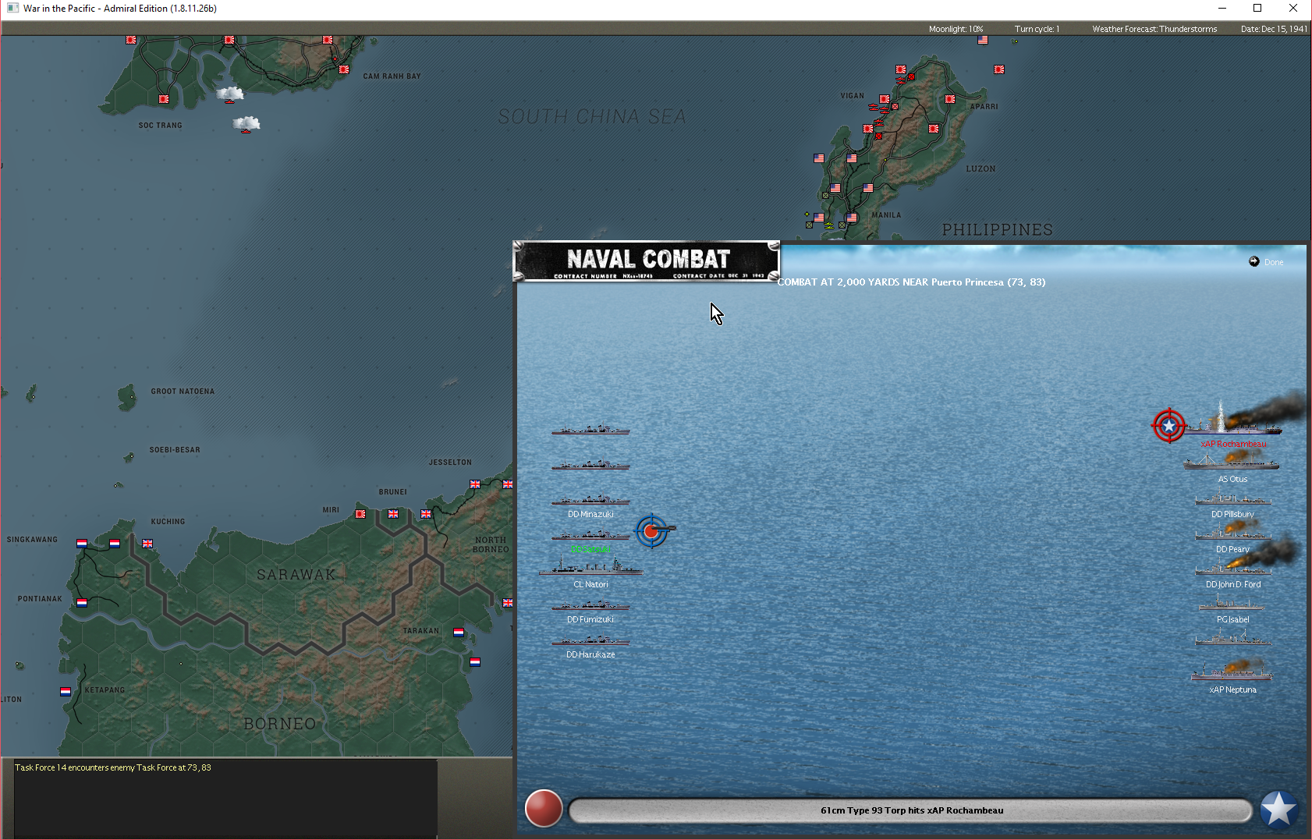The height and width of the screenshot is (840, 1312).
Task: Select the DD Pillsbury destroyer
Action: 1233,499
